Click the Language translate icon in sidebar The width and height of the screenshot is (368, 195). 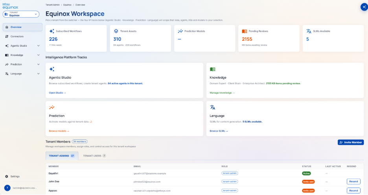point(7,74)
